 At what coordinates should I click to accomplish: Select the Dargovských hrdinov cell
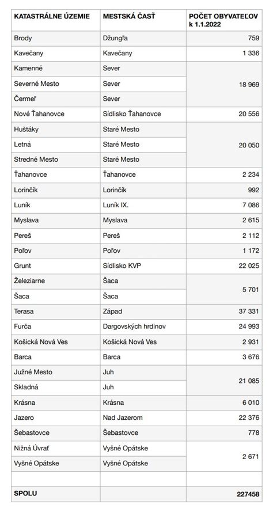143,327
